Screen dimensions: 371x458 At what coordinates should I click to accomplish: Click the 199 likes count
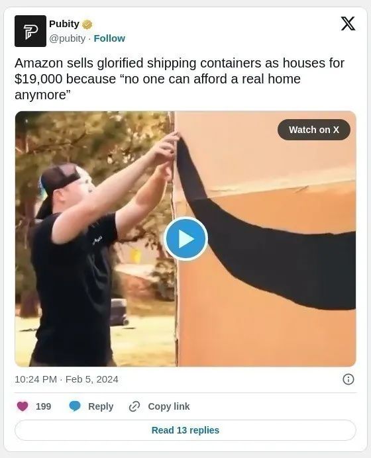coord(43,406)
